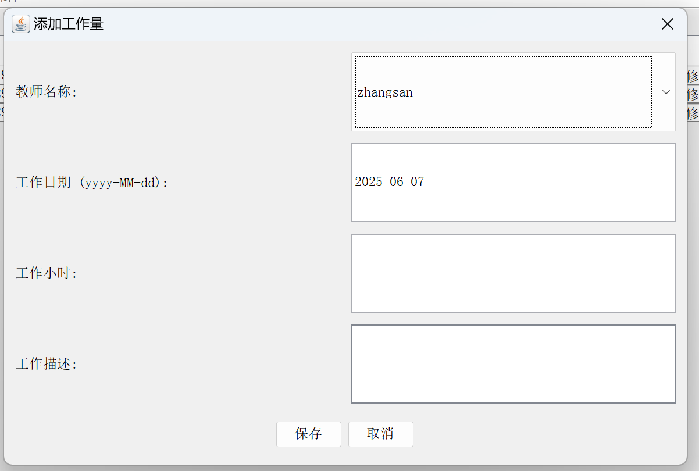699x471 pixels.
Task: Click the 工作日期 (yyyy-MM-dd) label
Action: click(x=92, y=183)
